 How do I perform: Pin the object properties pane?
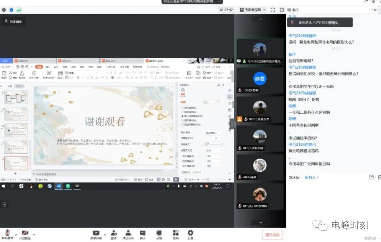click(x=218, y=85)
